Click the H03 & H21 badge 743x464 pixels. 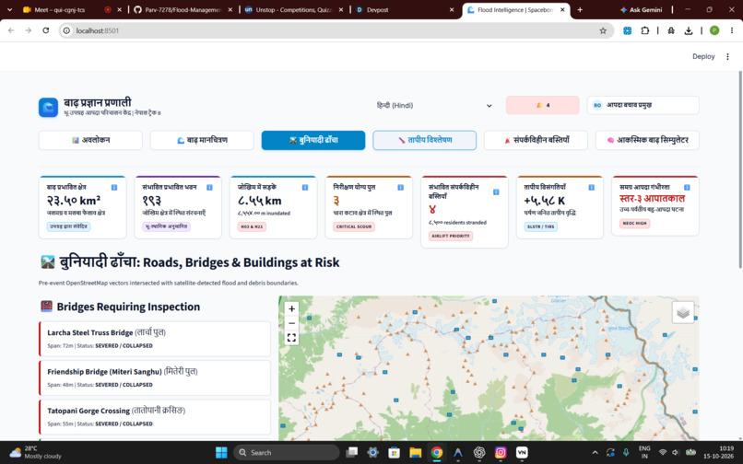(x=252, y=226)
